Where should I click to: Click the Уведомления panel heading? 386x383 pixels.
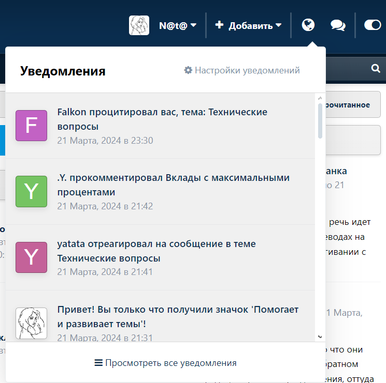pos(63,71)
